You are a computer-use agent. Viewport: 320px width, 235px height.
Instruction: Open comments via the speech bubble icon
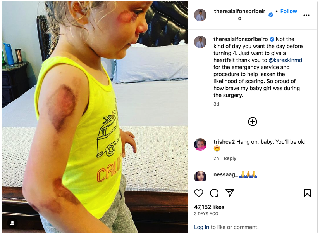pos(214,193)
